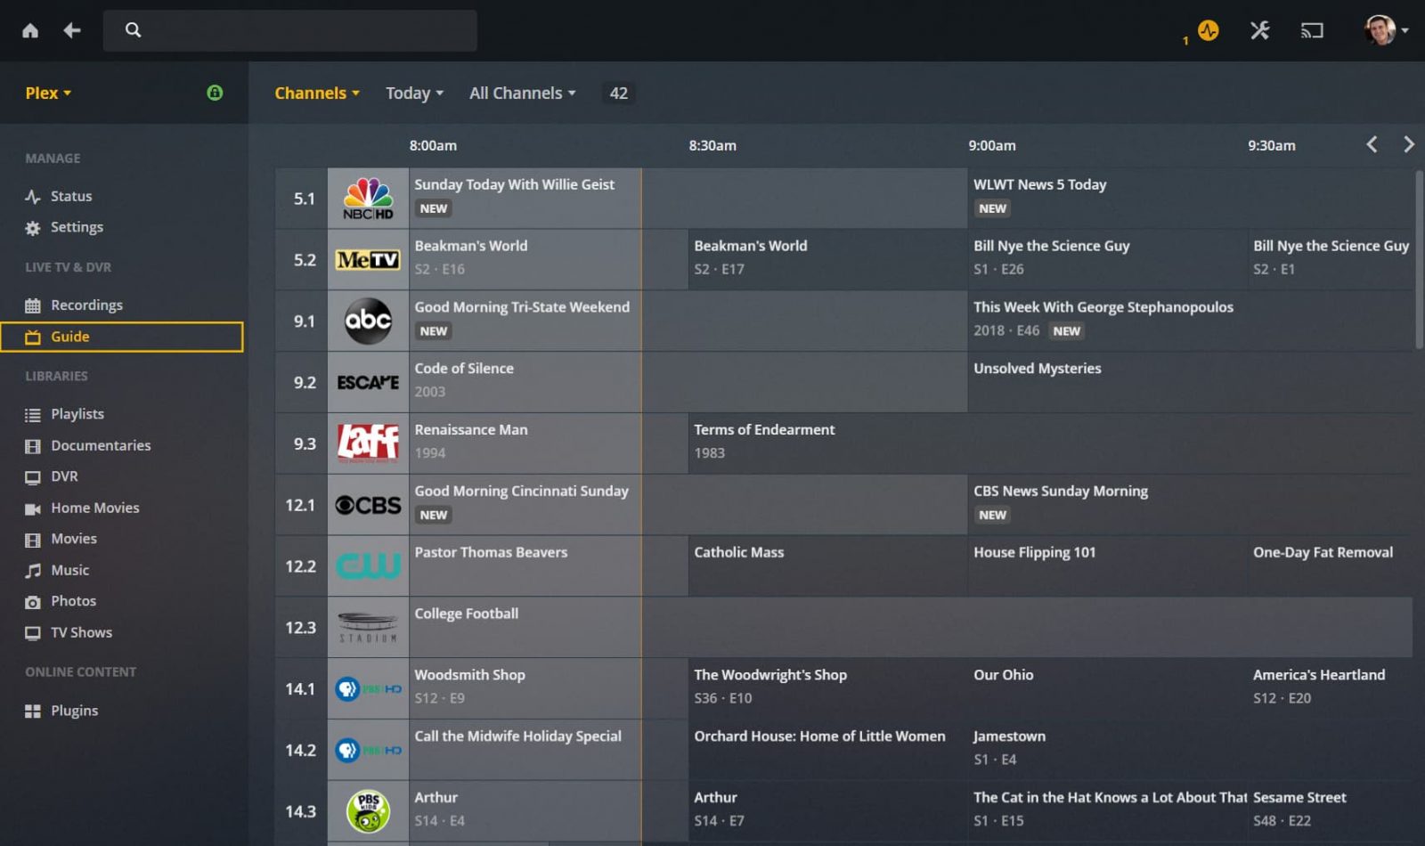Click the PBS HD logo for 14.2
Viewport: 1425px width, 846px height.
pos(368,750)
